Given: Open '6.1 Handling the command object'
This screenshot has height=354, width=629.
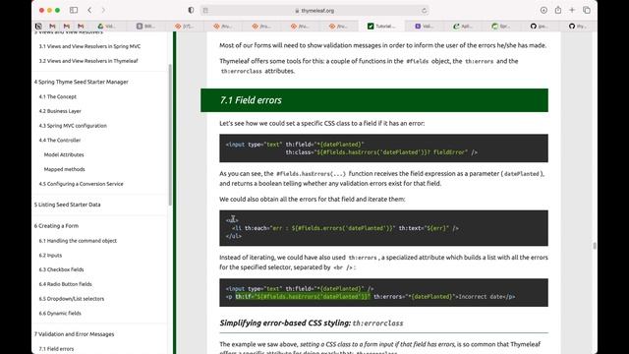Looking at the screenshot, I should [x=78, y=241].
